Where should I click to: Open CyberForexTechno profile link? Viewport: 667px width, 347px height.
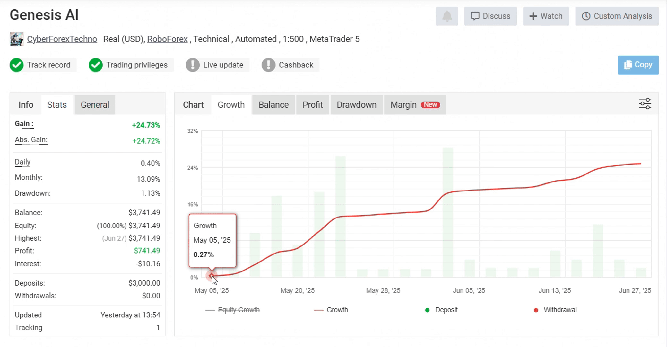(62, 39)
